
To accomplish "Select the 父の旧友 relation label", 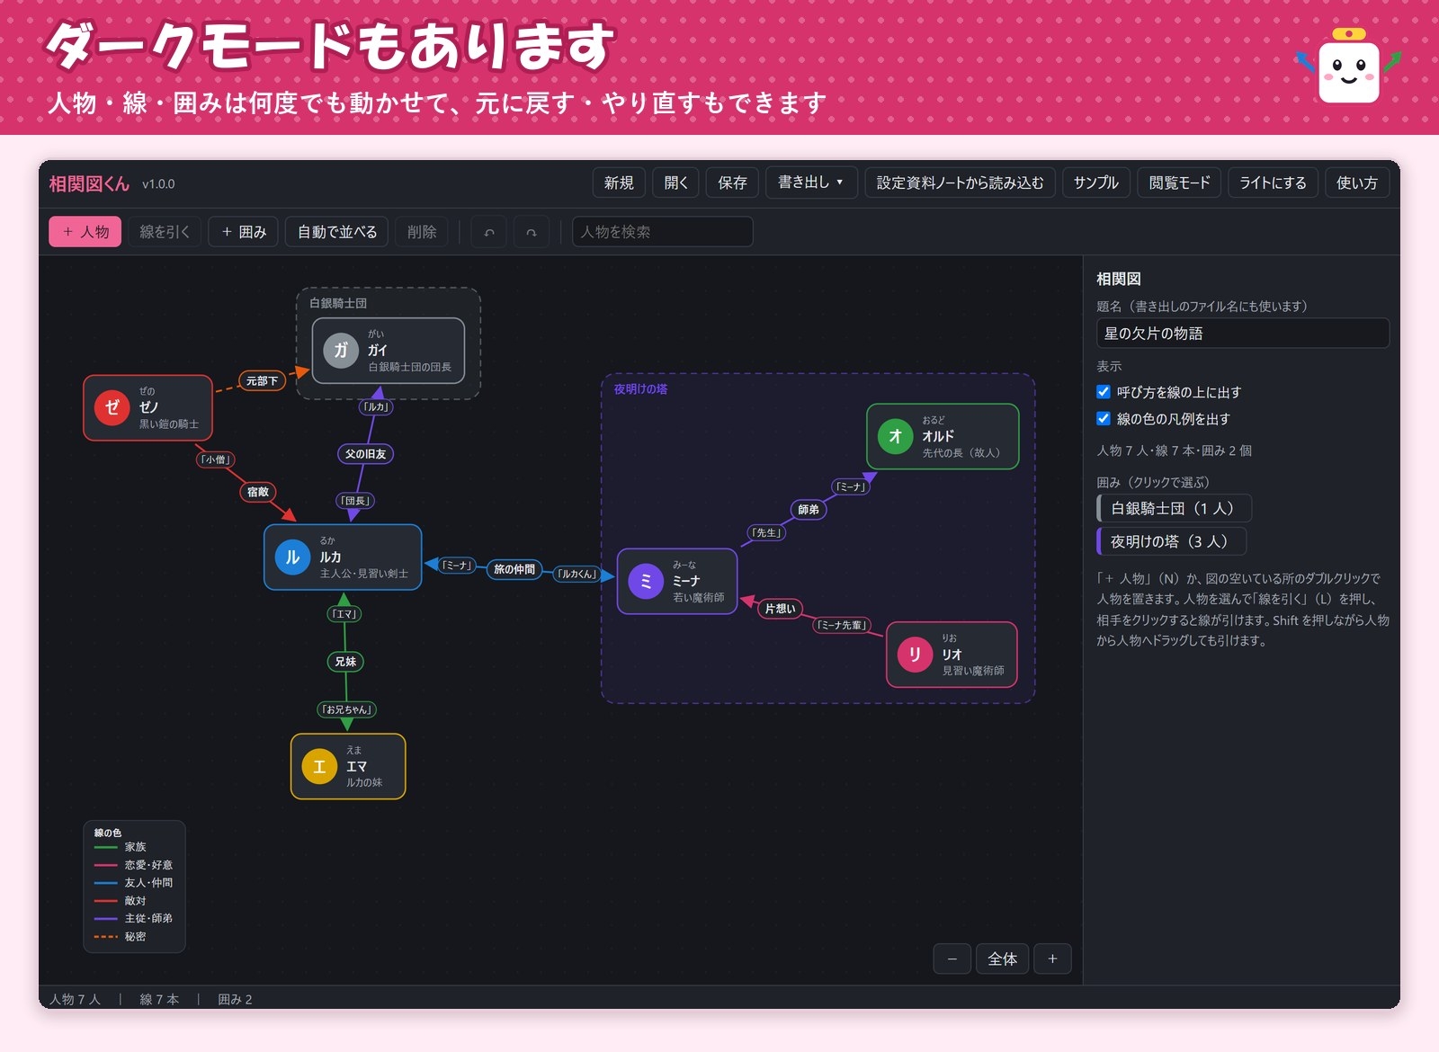I will click(366, 454).
